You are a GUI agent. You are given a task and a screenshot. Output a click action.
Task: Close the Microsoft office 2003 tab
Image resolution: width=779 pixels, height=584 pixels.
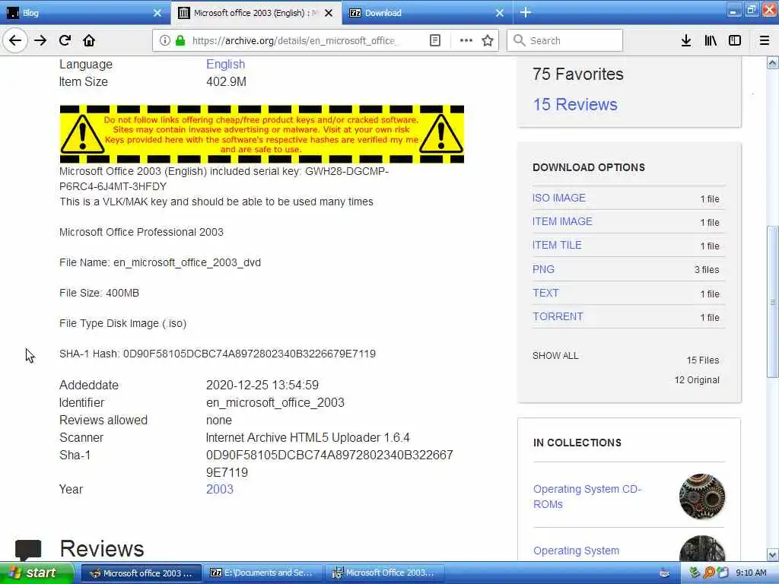329,13
